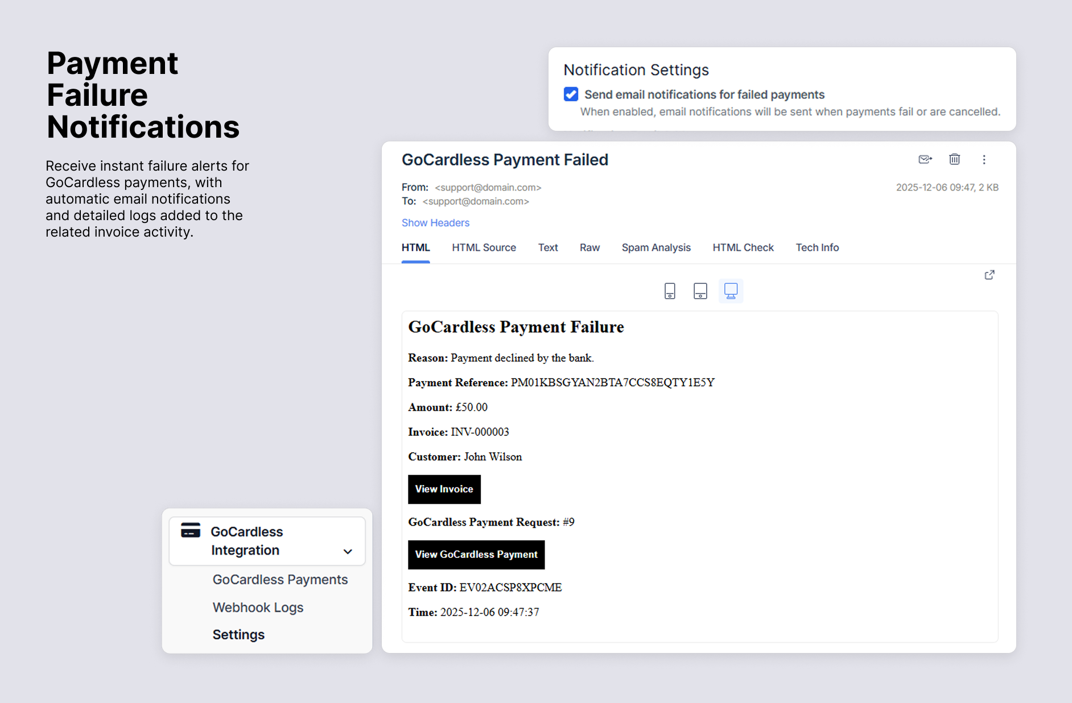The image size is (1072, 703).
Task: Switch to HTML Source tab
Action: point(484,247)
